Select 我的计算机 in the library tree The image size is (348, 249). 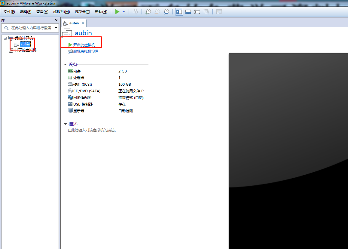coord(24,38)
